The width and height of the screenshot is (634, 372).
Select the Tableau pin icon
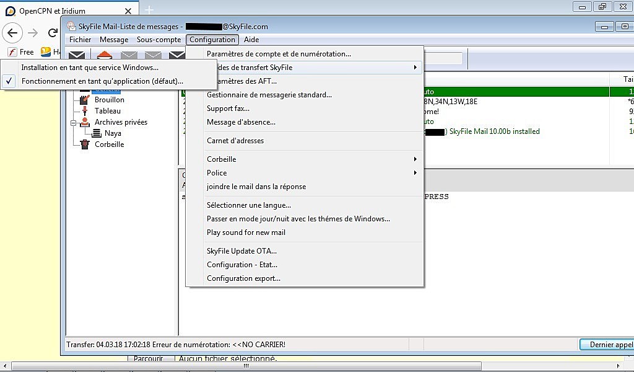pos(84,111)
